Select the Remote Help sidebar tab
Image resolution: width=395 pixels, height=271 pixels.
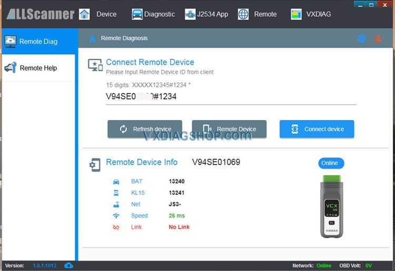click(38, 68)
